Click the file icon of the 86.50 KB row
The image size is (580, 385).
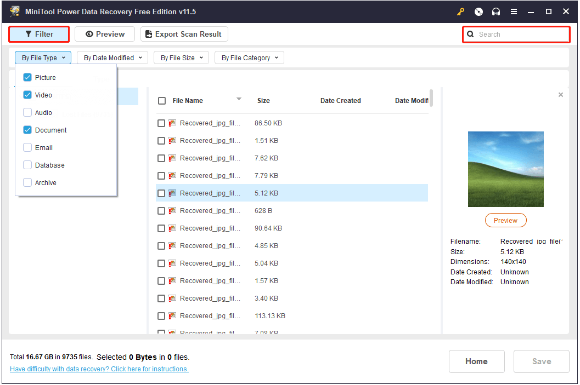tap(172, 123)
